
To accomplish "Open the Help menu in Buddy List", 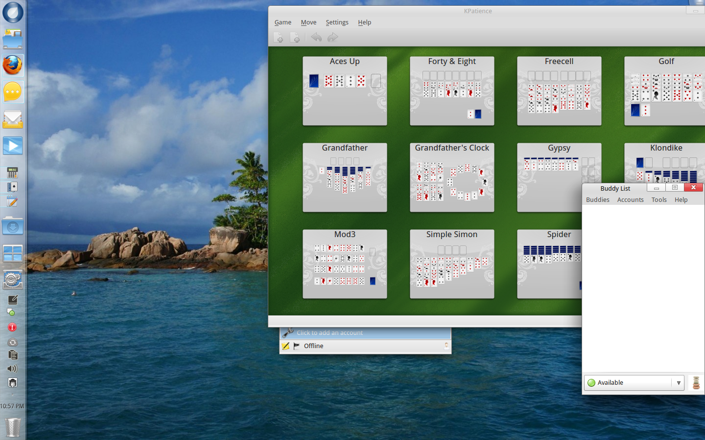I will (681, 200).
